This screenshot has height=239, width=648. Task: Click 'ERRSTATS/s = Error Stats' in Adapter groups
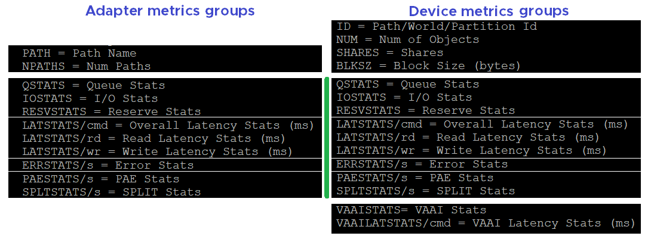[108, 165]
